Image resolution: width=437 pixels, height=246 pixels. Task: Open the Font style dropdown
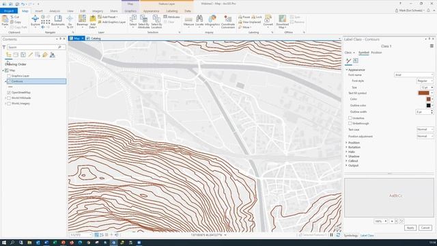[425, 81]
